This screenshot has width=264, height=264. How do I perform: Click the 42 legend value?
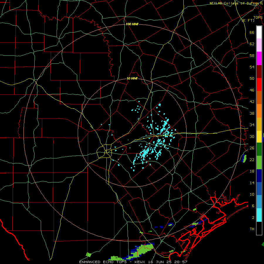tap(252, 102)
